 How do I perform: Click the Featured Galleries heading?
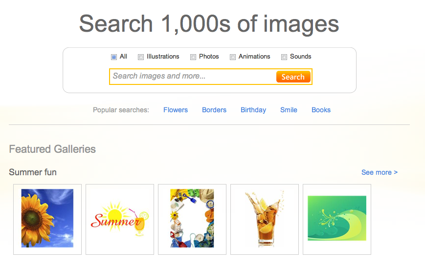(x=52, y=149)
